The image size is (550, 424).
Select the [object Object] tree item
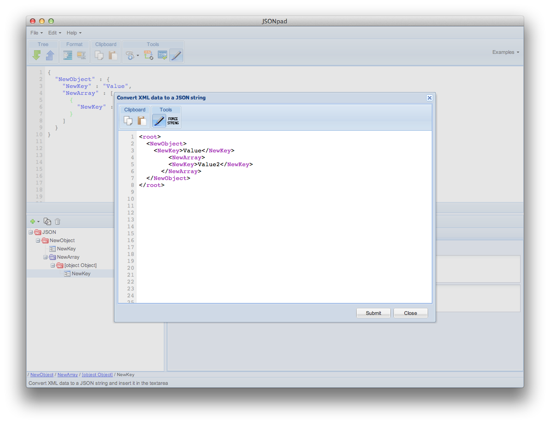point(81,265)
